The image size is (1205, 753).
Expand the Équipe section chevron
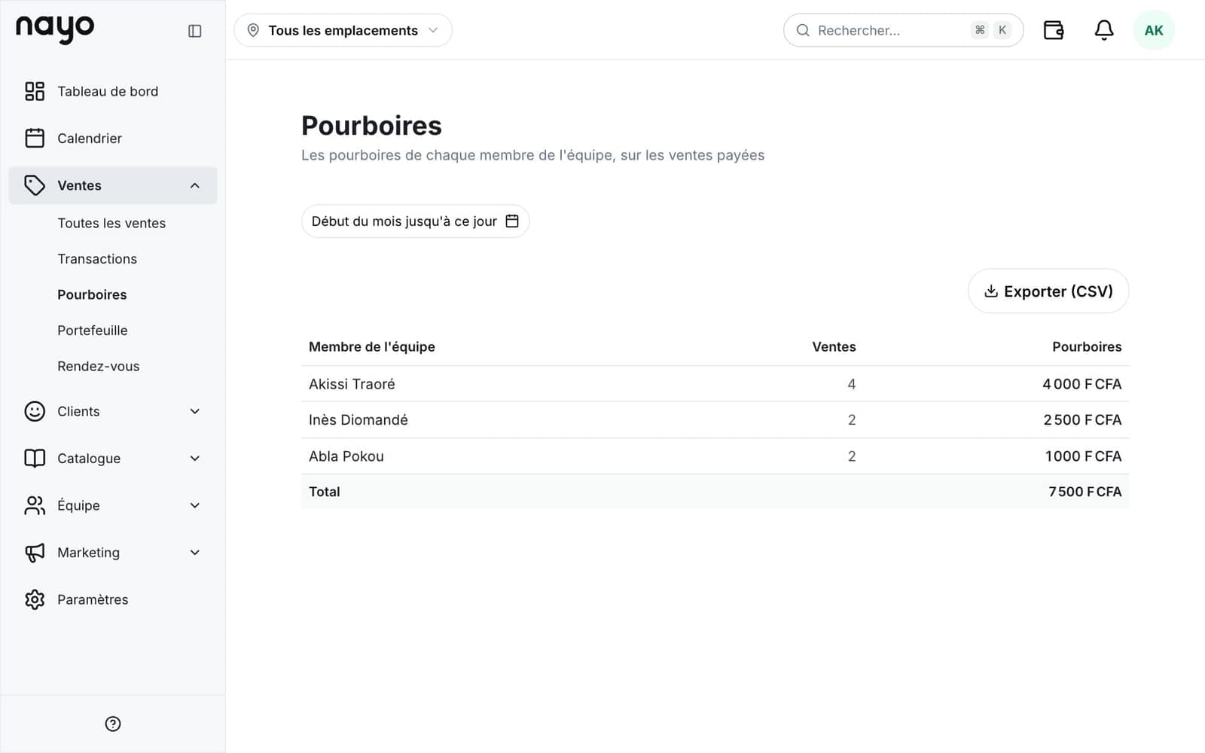click(x=195, y=505)
